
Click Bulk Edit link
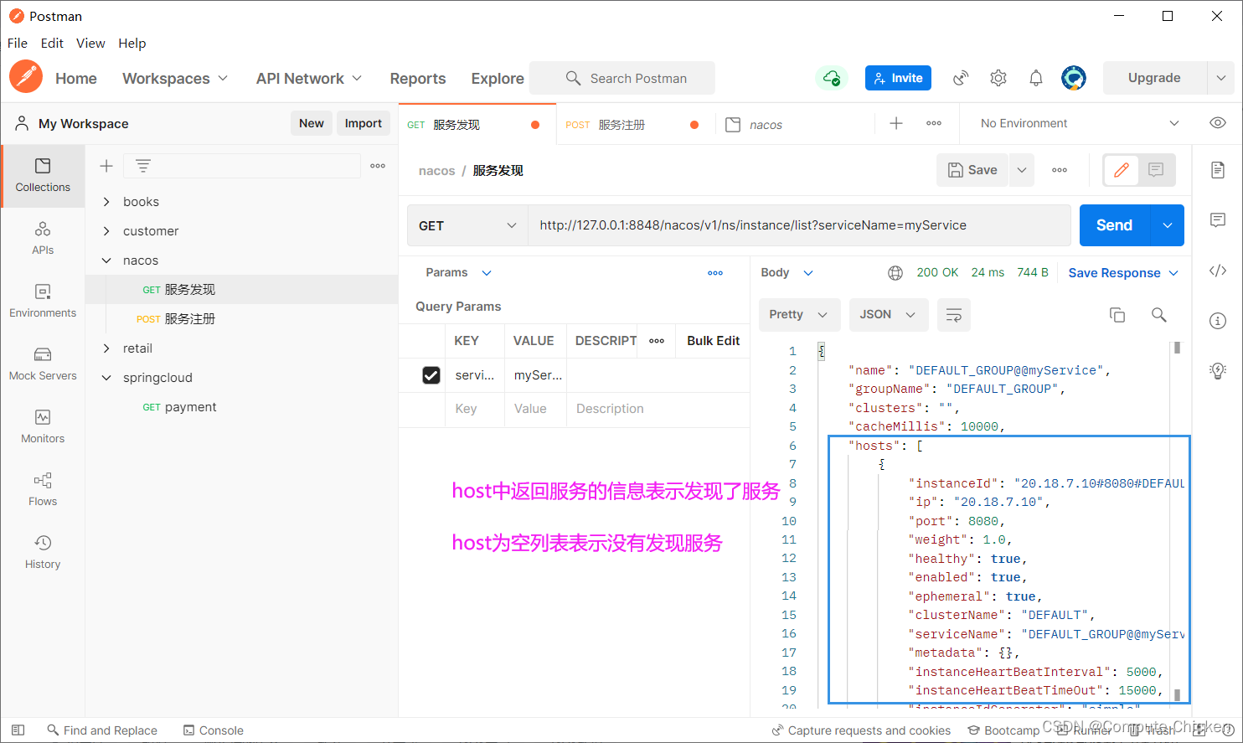pyautogui.click(x=714, y=341)
